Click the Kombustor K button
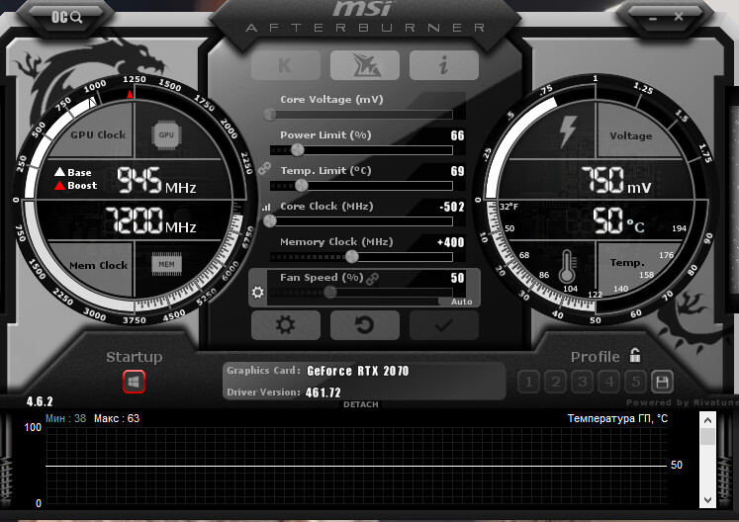 click(x=286, y=65)
